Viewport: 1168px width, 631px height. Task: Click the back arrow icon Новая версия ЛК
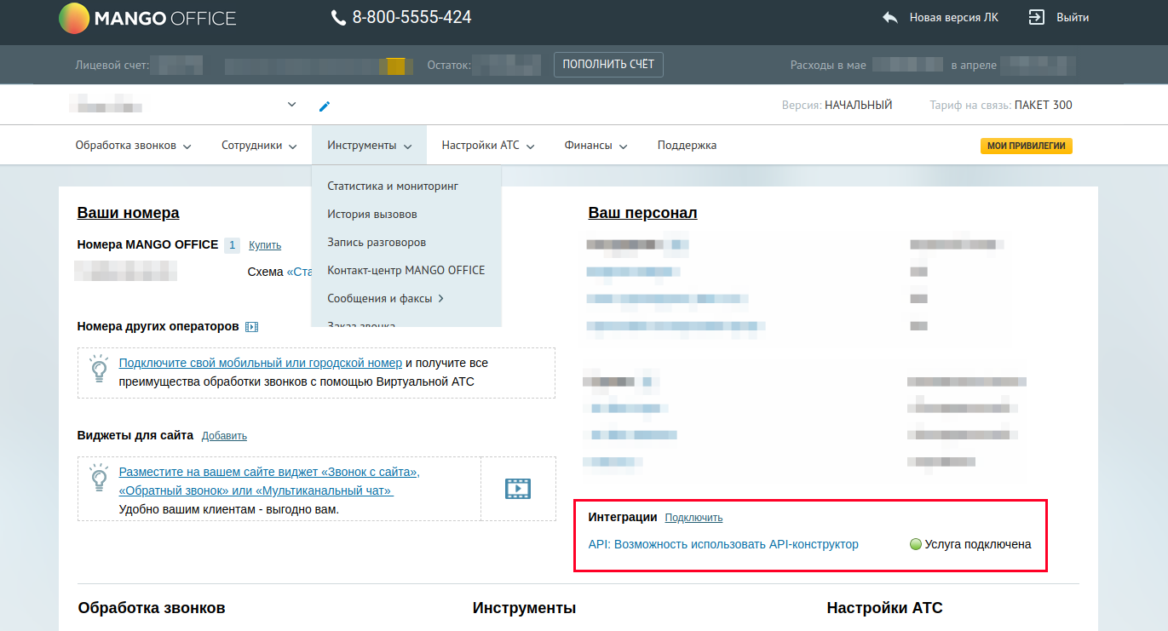890,17
